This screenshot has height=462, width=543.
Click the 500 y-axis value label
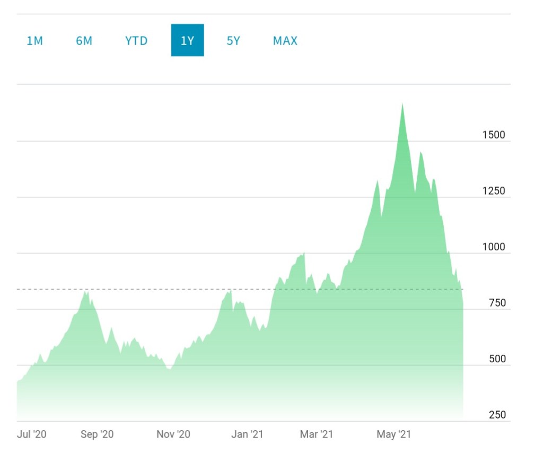click(496, 359)
